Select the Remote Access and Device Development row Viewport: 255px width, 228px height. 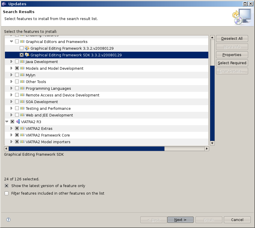[106, 95]
